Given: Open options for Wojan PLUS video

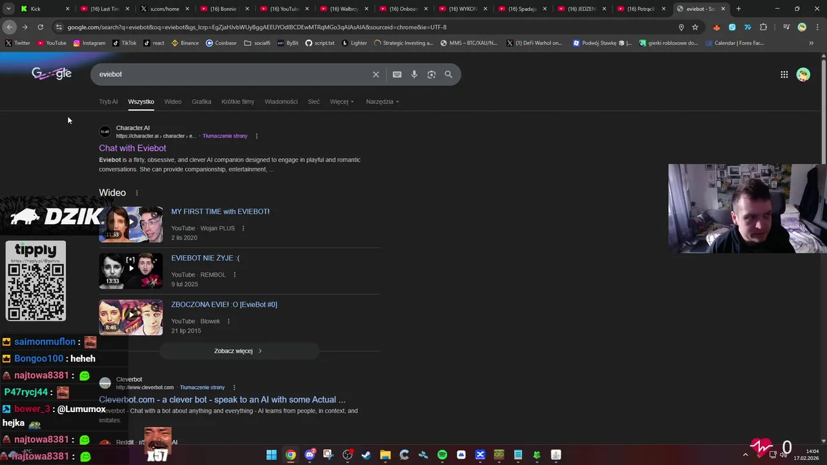Looking at the screenshot, I should [x=243, y=229].
